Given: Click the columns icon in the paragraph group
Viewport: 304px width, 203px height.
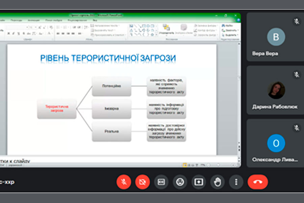Looking at the screenshot, I should (80, 33).
